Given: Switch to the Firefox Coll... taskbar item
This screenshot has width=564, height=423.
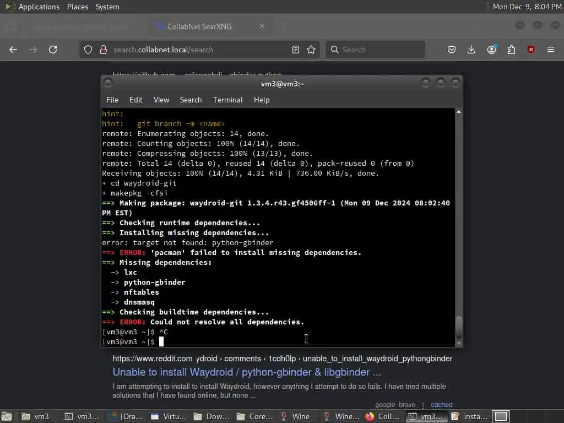Looking at the screenshot, I should (383, 416).
